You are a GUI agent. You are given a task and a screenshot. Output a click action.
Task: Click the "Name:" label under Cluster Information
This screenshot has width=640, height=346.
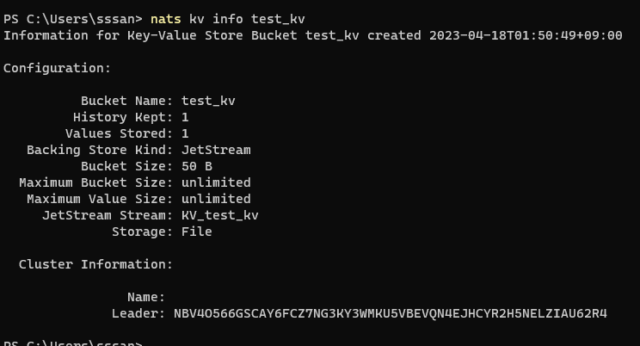145,297
